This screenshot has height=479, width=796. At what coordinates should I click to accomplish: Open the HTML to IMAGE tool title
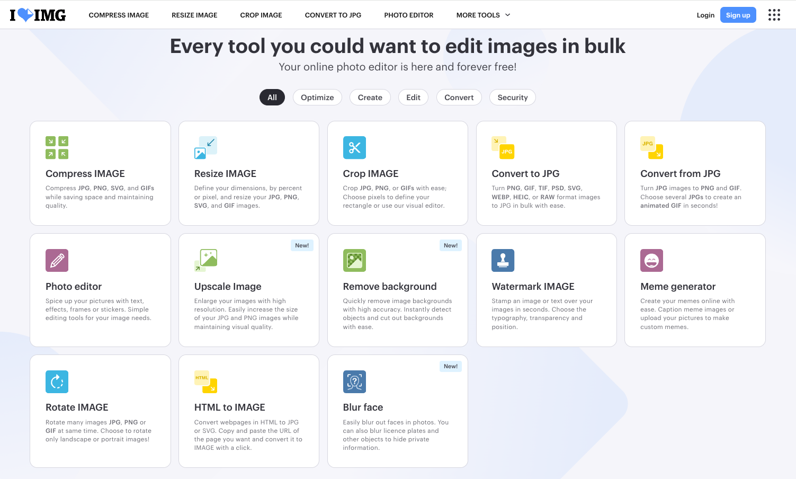230,407
